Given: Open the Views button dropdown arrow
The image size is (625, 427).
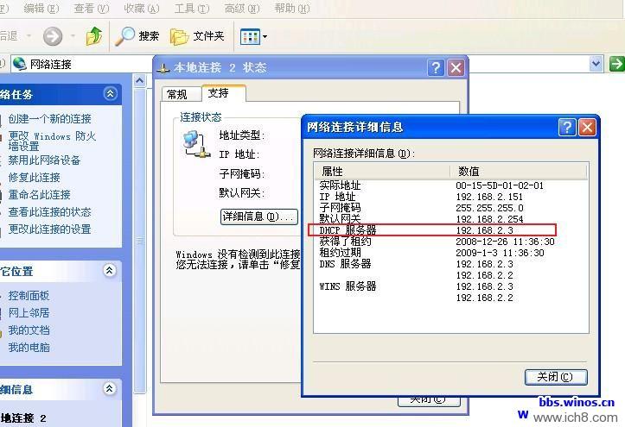Looking at the screenshot, I should tap(265, 37).
